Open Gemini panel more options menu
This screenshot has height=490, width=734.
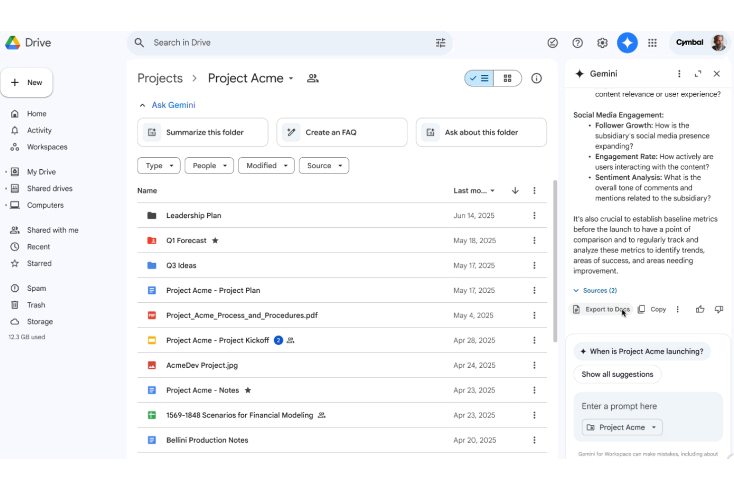(x=679, y=73)
